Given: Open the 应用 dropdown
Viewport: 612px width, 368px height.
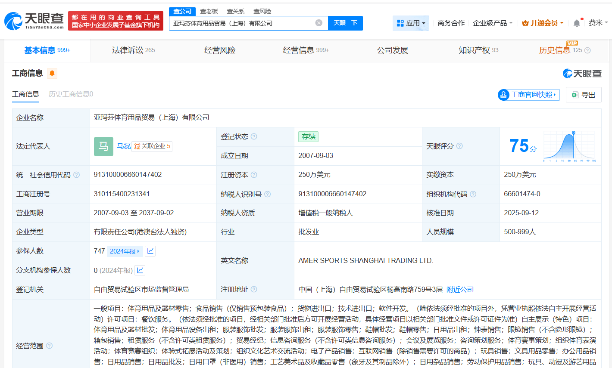Looking at the screenshot, I should (411, 22).
